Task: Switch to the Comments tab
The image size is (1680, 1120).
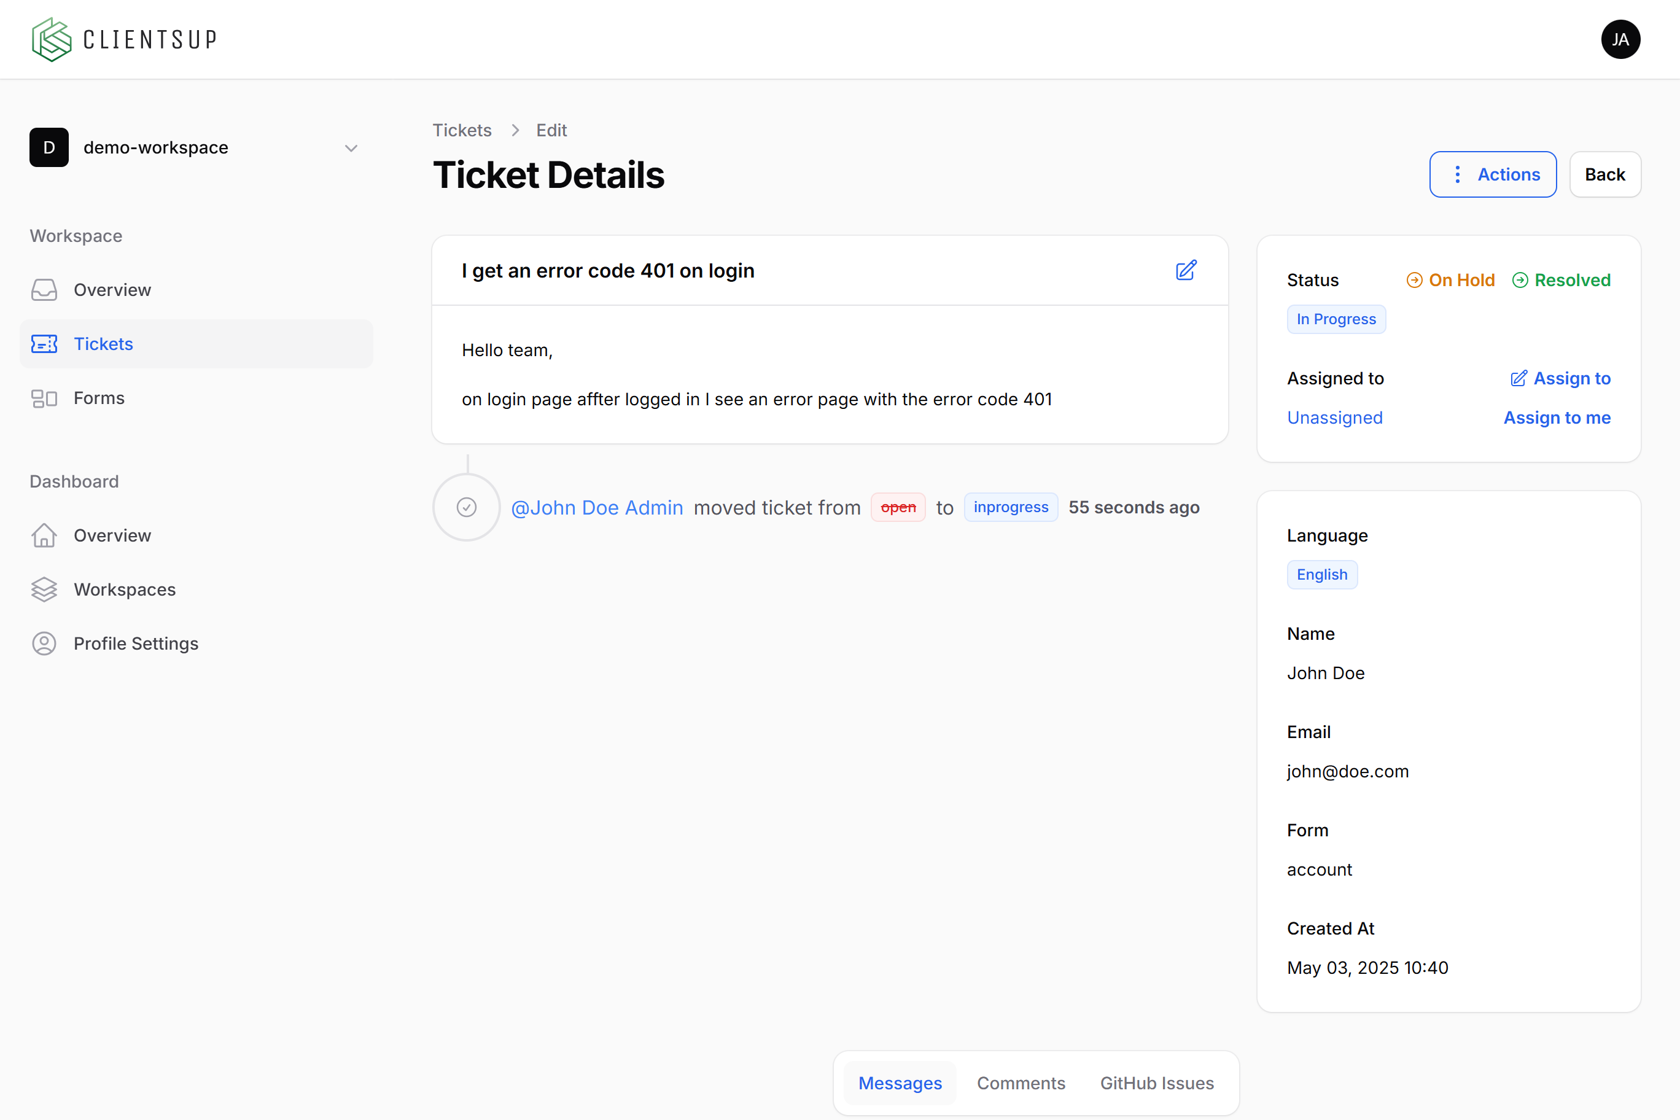Action: click(1021, 1083)
